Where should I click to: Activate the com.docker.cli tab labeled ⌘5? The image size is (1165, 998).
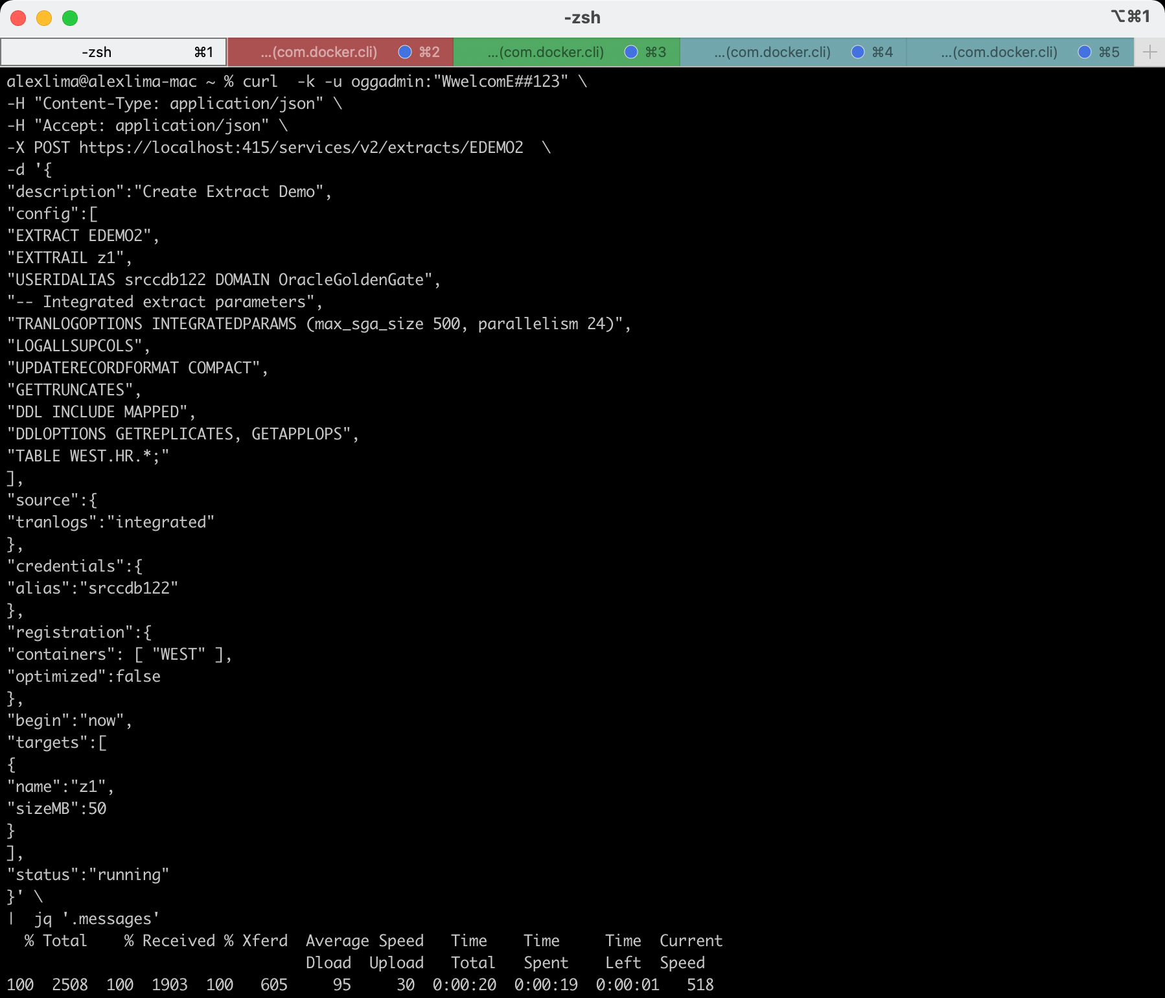point(999,52)
